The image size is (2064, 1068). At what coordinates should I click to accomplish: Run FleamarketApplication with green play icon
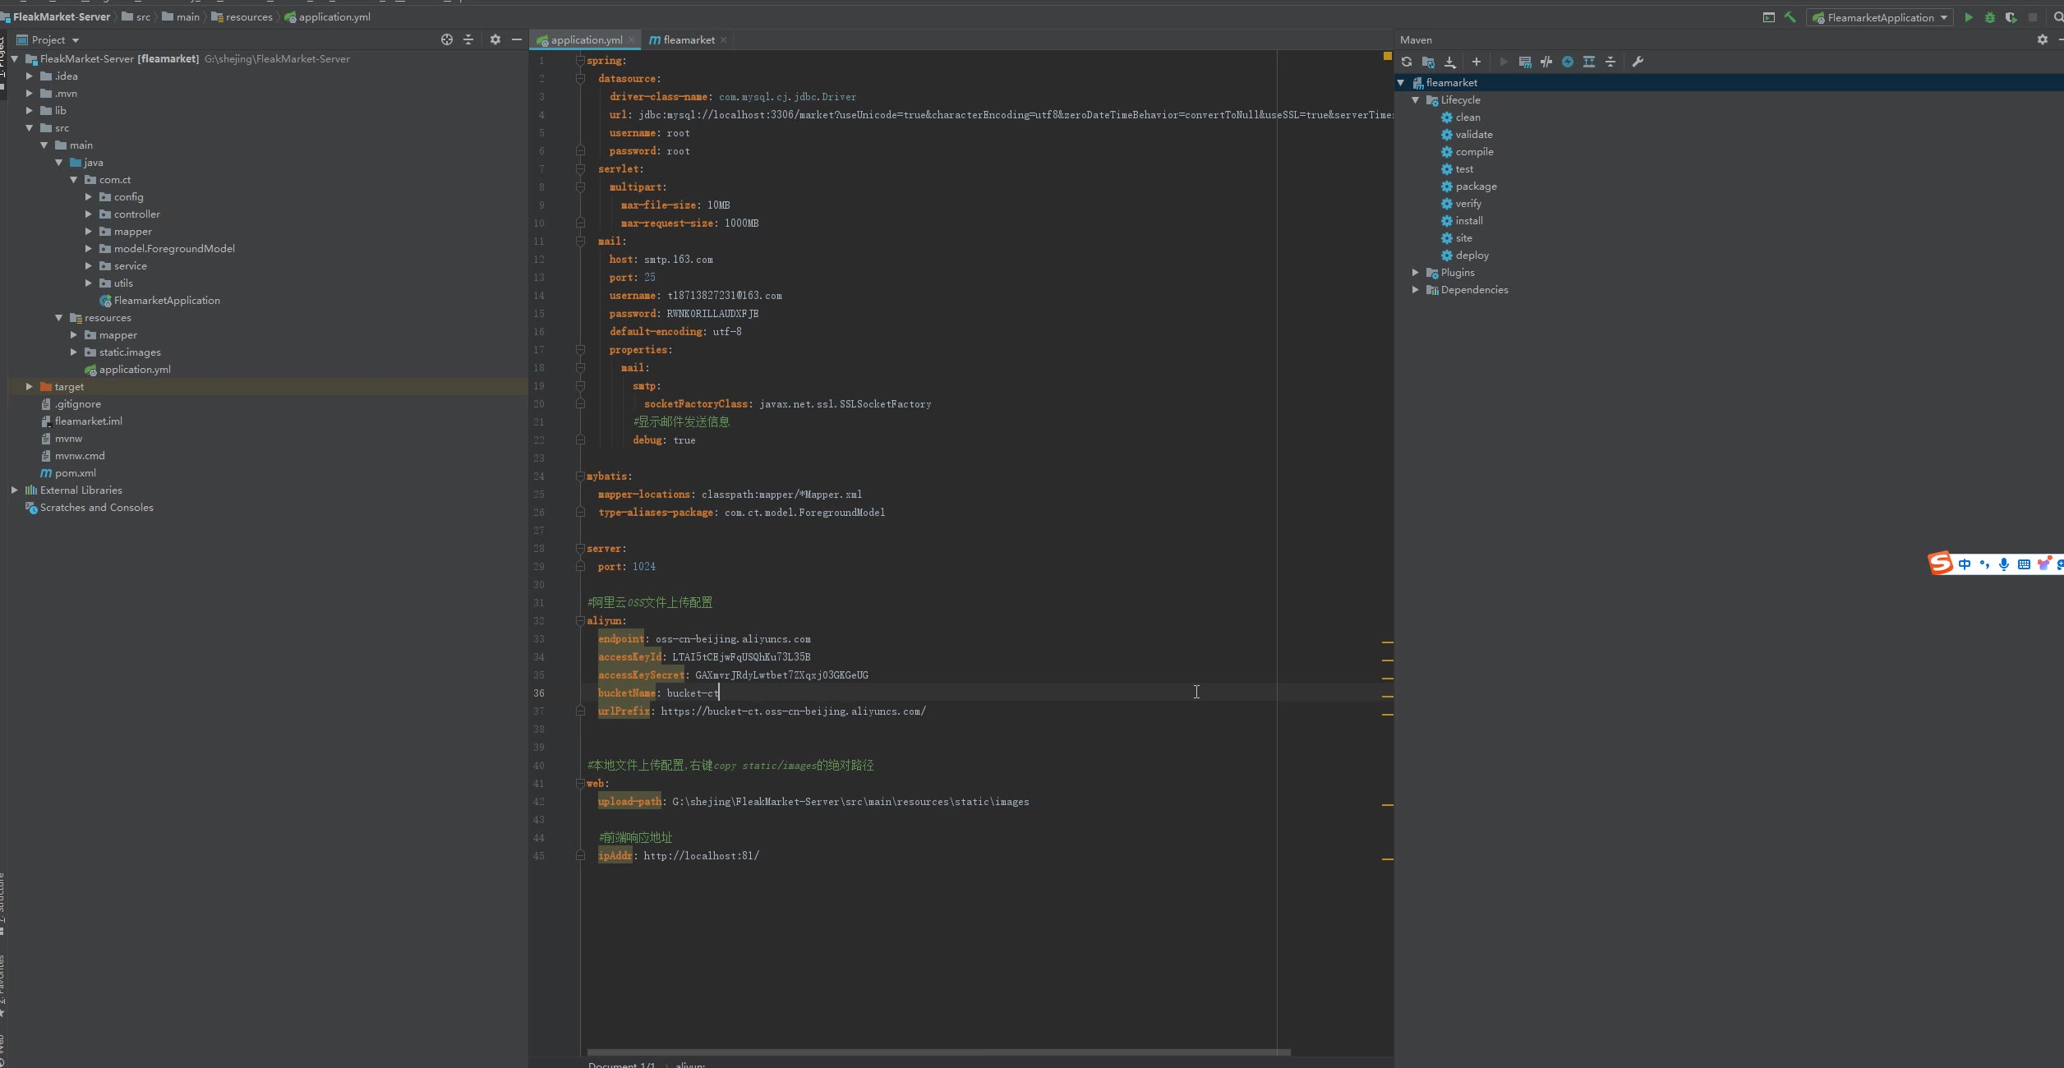[1969, 17]
